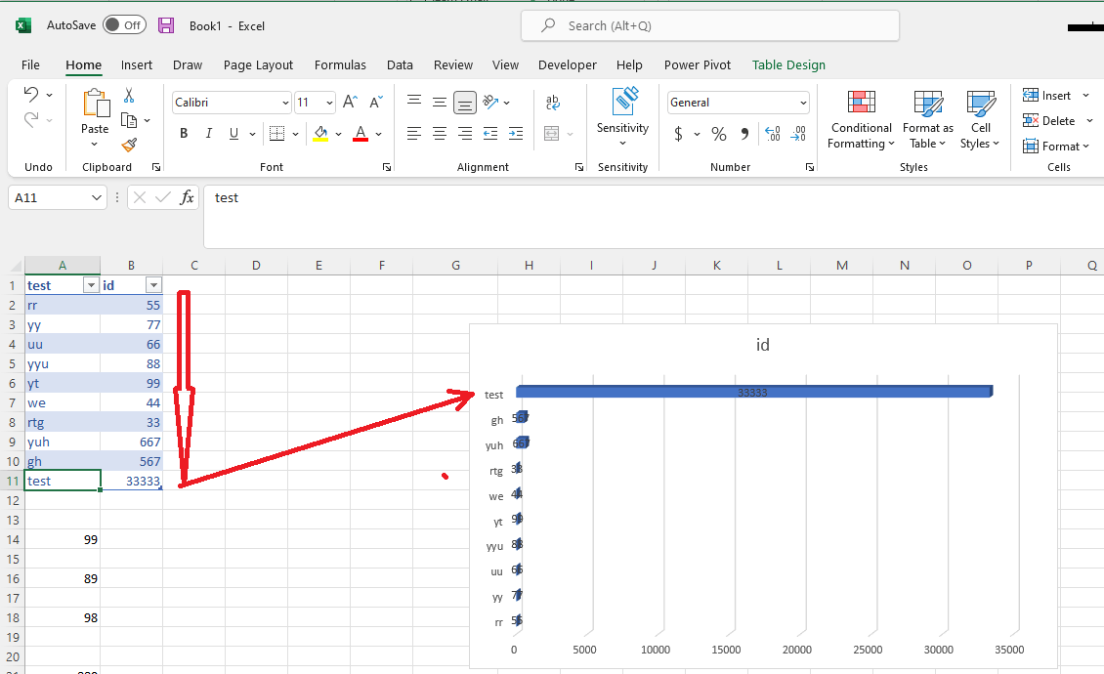Click the Decrease Indent icon
The height and width of the screenshot is (674, 1104).
coord(490,133)
